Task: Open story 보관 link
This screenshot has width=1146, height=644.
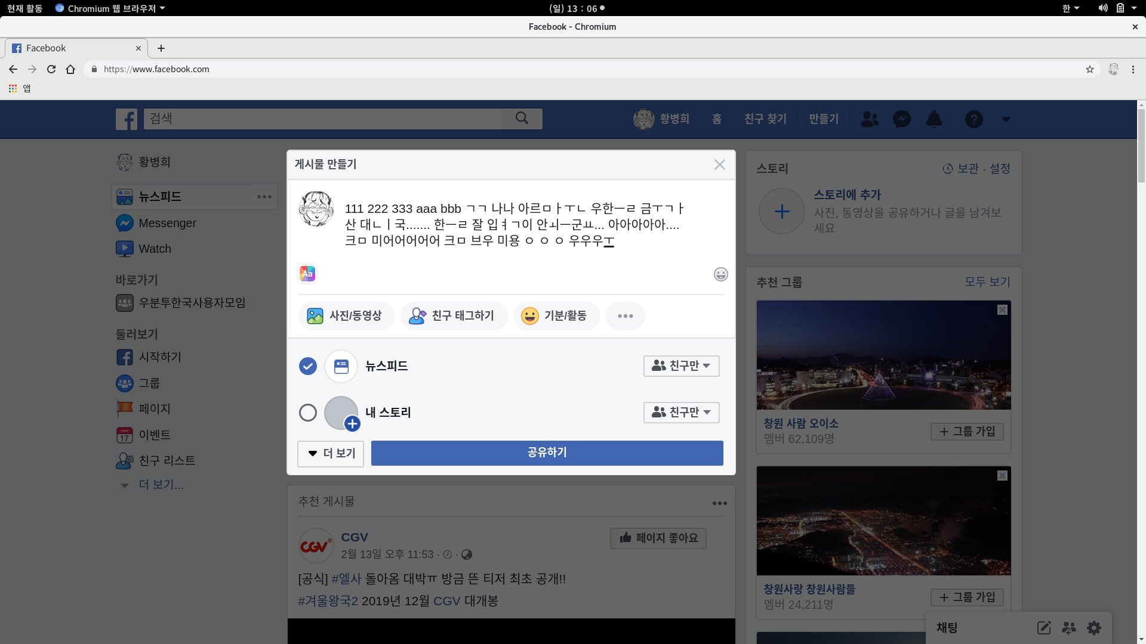Action: 968,169
